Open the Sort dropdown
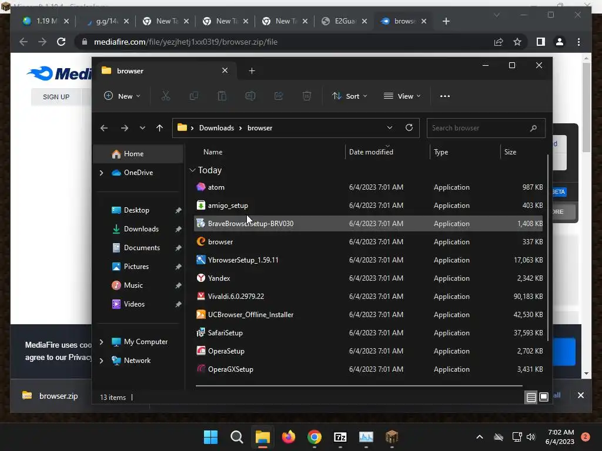The height and width of the screenshot is (451, 602). tap(349, 96)
